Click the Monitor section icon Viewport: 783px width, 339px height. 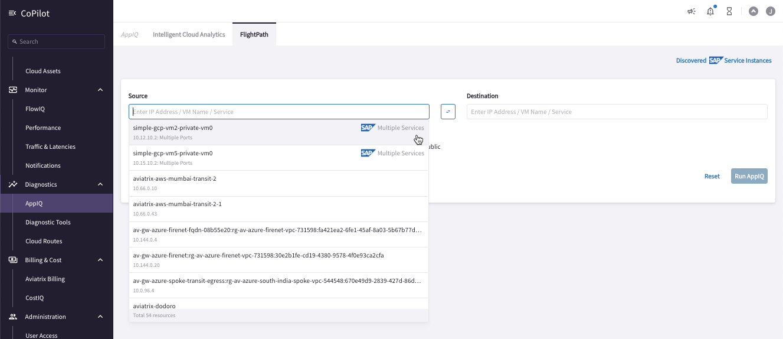click(x=13, y=90)
